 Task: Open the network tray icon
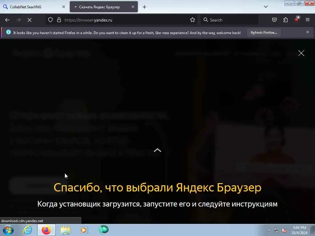tap(277, 230)
